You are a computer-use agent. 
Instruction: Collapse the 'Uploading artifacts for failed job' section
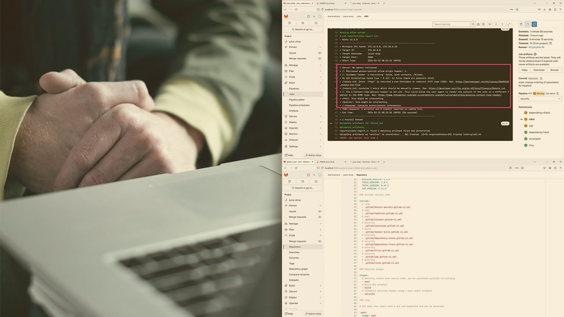(x=331, y=123)
